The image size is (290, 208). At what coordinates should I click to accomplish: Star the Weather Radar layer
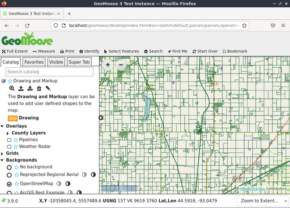click(x=16, y=146)
